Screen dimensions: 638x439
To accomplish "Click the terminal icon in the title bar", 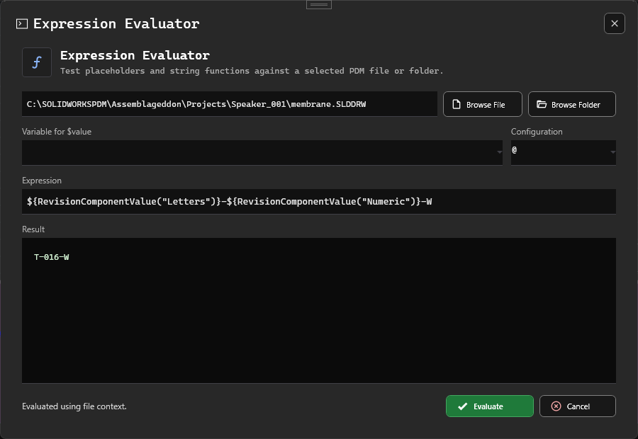I will 22,24.
